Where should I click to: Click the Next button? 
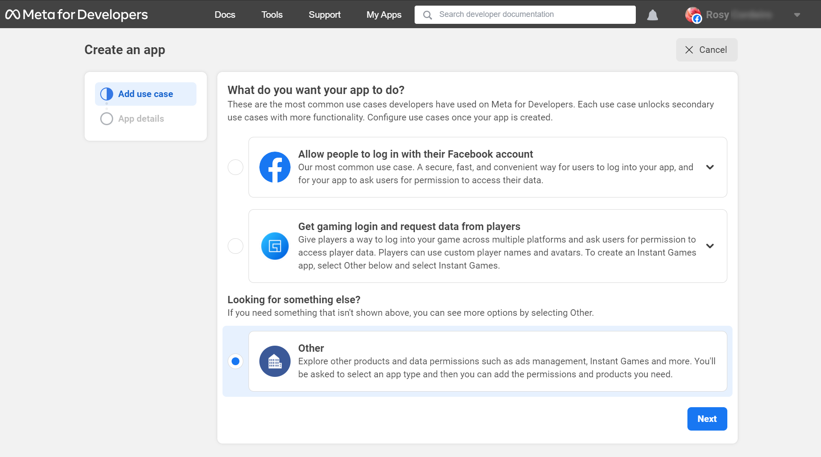[x=707, y=418]
